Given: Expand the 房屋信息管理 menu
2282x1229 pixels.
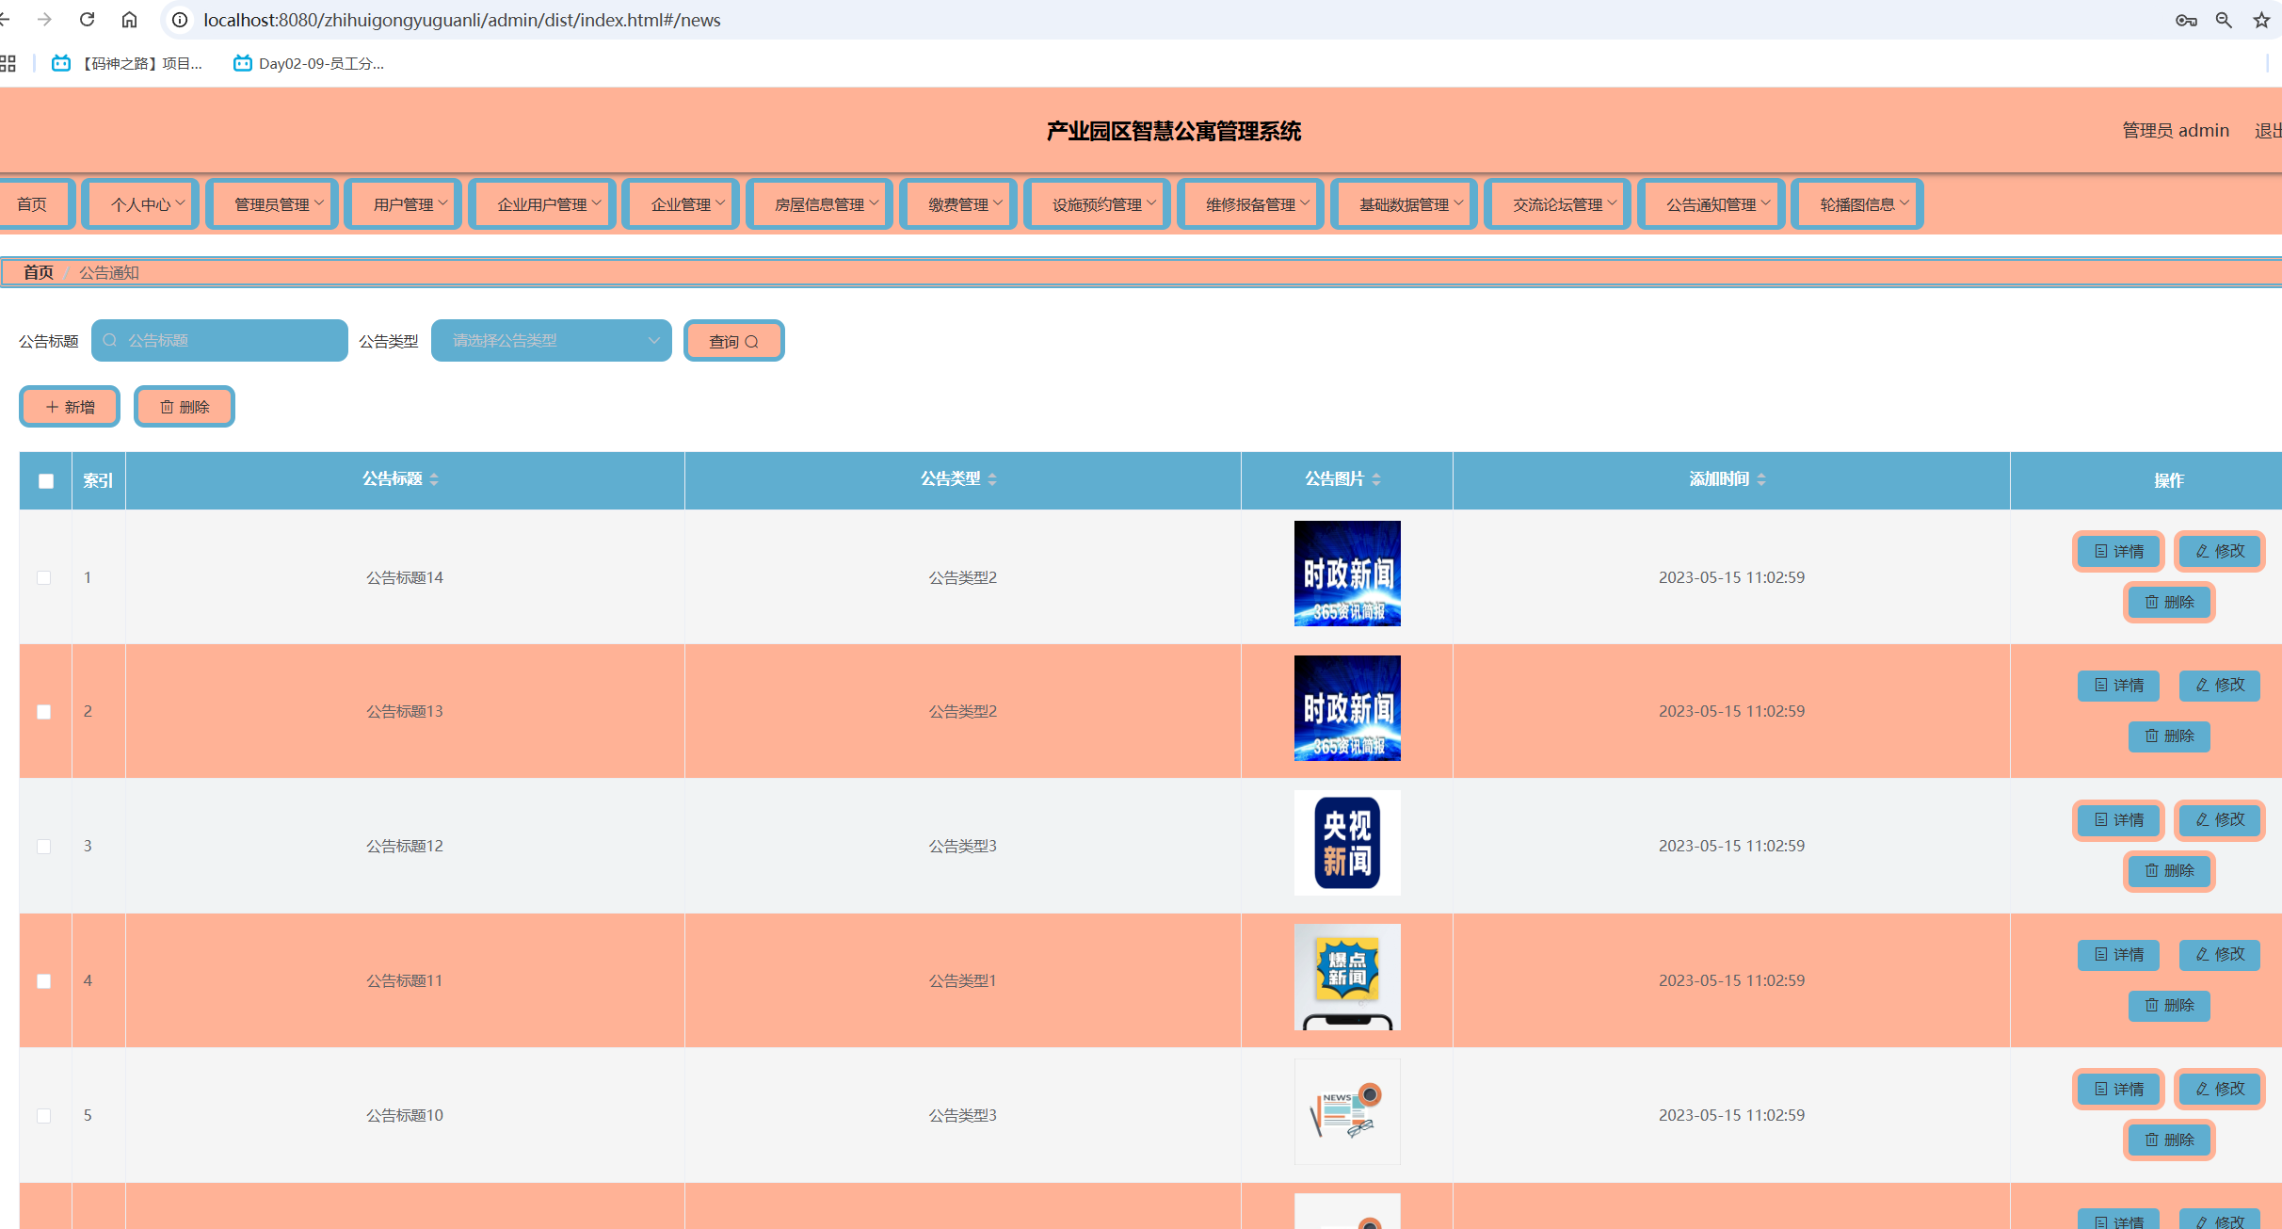Looking at the screenshot, I should (x=819, y=204).
